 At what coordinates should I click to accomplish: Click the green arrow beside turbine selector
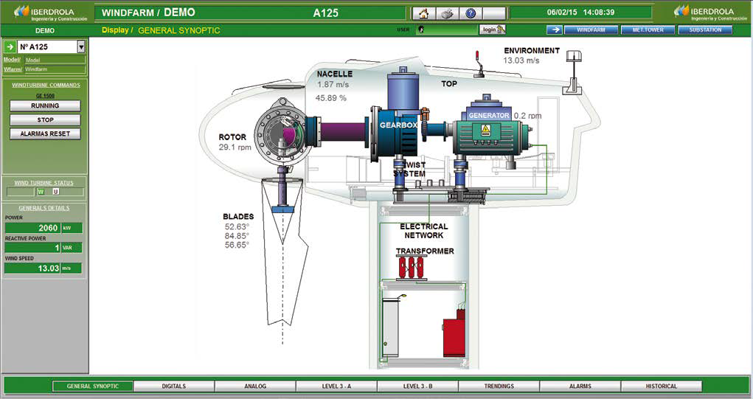10,46
